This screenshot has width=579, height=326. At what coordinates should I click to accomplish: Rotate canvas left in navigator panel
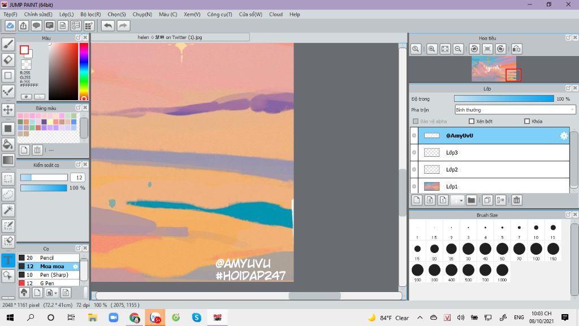[x=474, y=49]
